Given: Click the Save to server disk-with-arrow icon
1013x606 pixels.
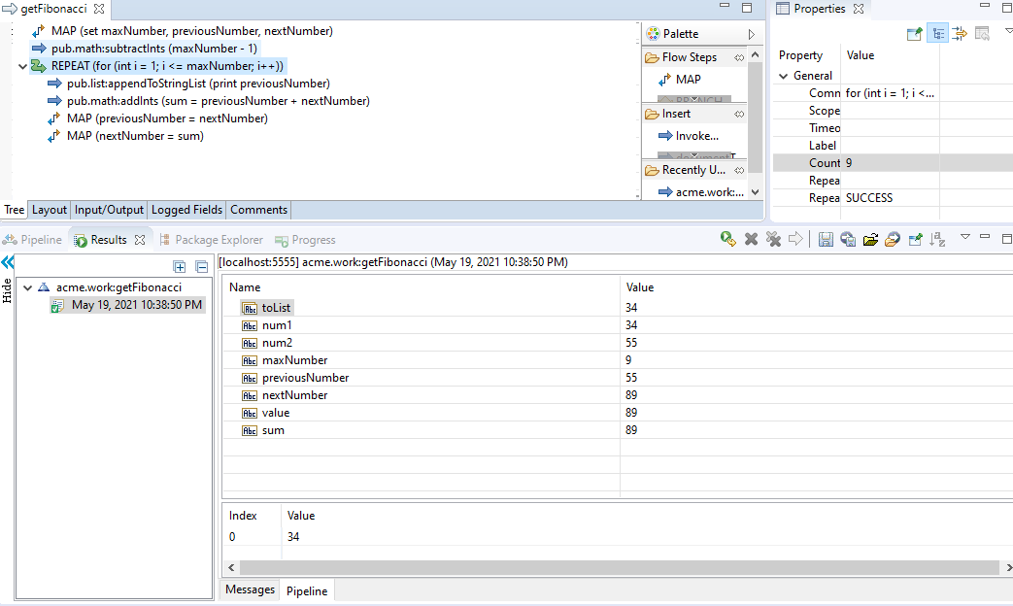Looking at the screenshot, I should pos(848,240).
